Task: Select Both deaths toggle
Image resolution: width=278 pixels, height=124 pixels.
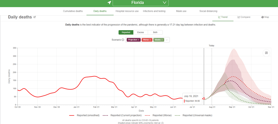Action: (x=155, y=32)
